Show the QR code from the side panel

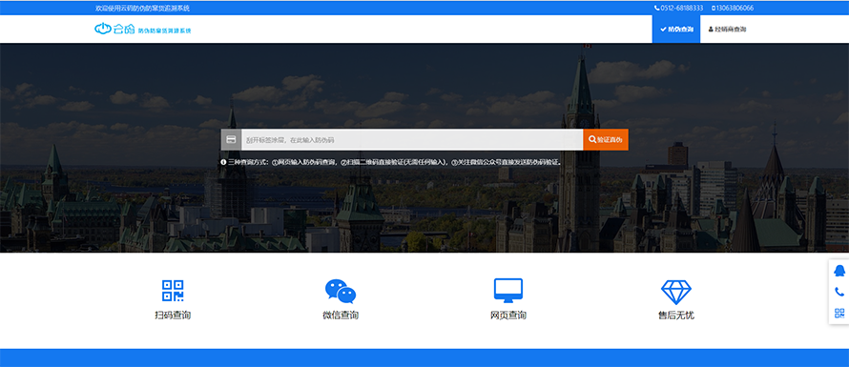[x=839, y=313]
